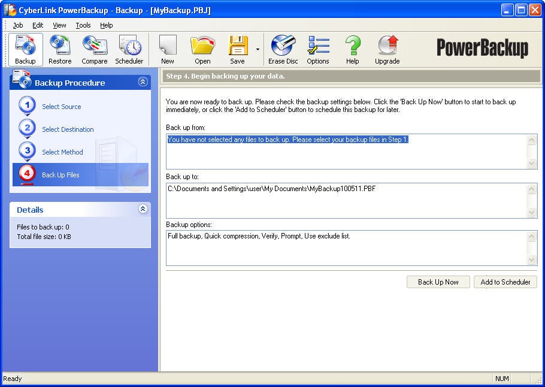545x387 pixels.
Task: Click the title bar application icon
Action: (x=10, y=10)
